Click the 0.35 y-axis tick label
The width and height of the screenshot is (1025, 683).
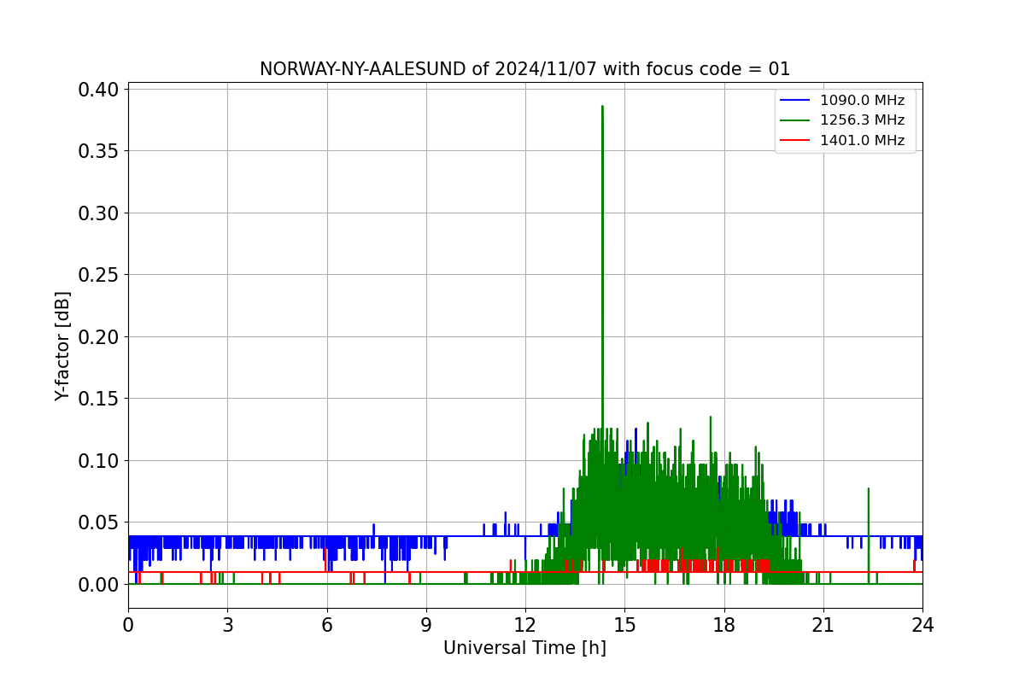click(98, 151)
